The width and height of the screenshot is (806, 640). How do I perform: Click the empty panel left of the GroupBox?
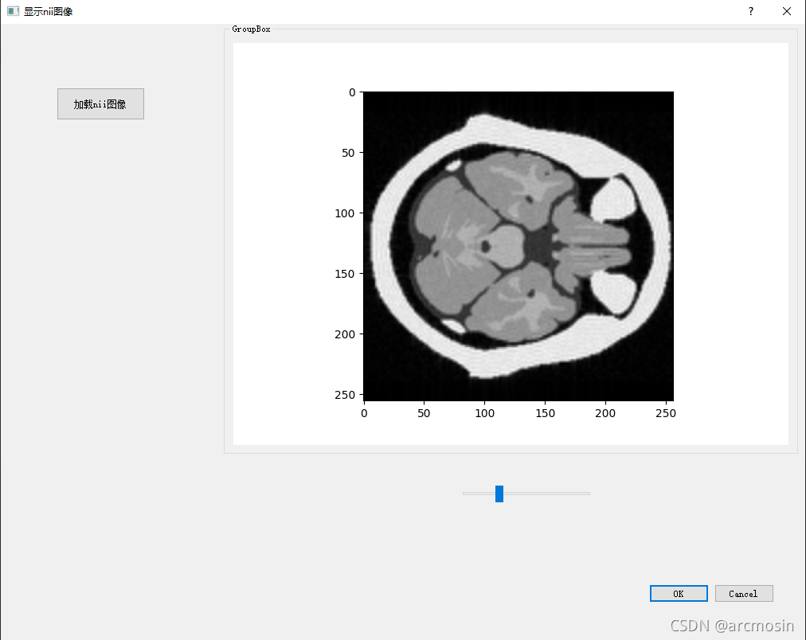pos(112,318)
